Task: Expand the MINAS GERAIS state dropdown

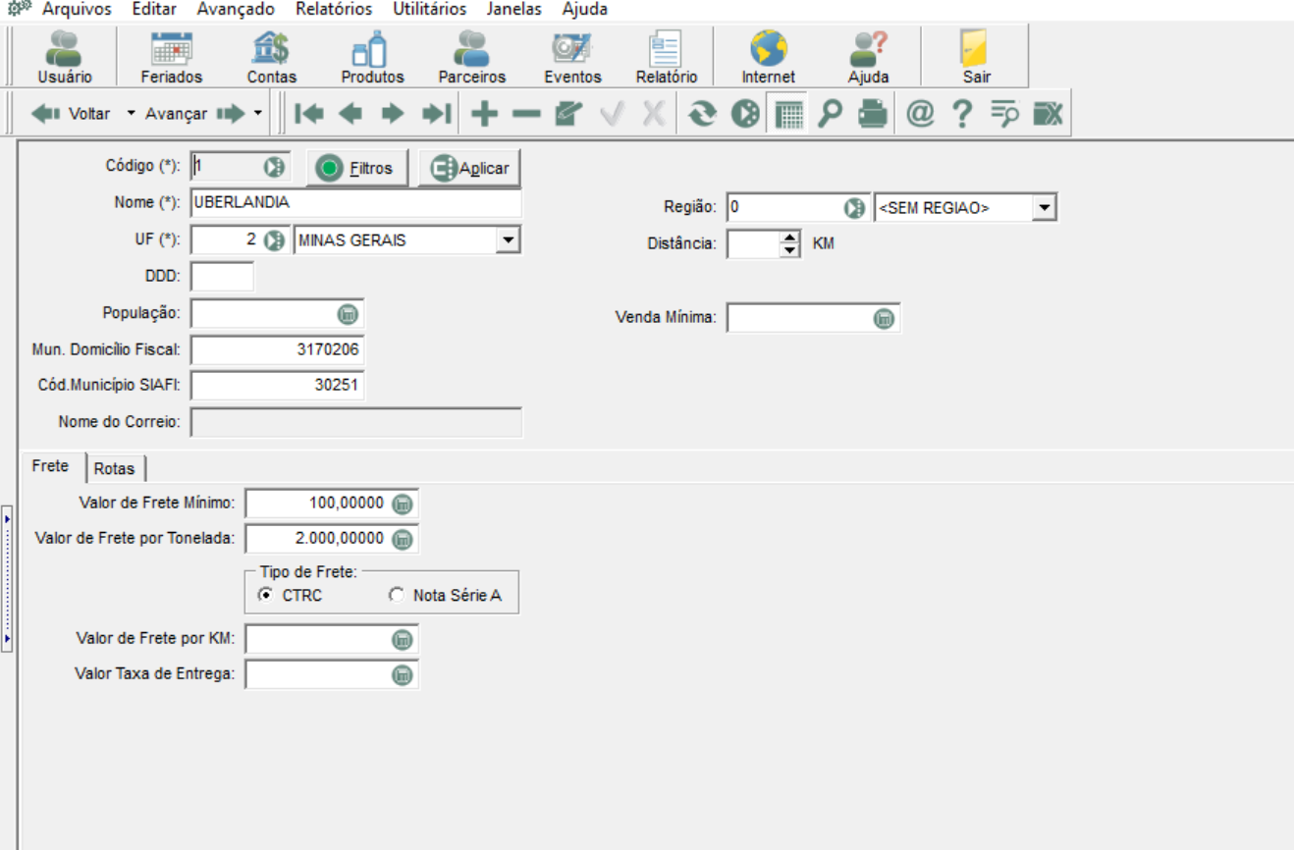Action: coord(508,239)
